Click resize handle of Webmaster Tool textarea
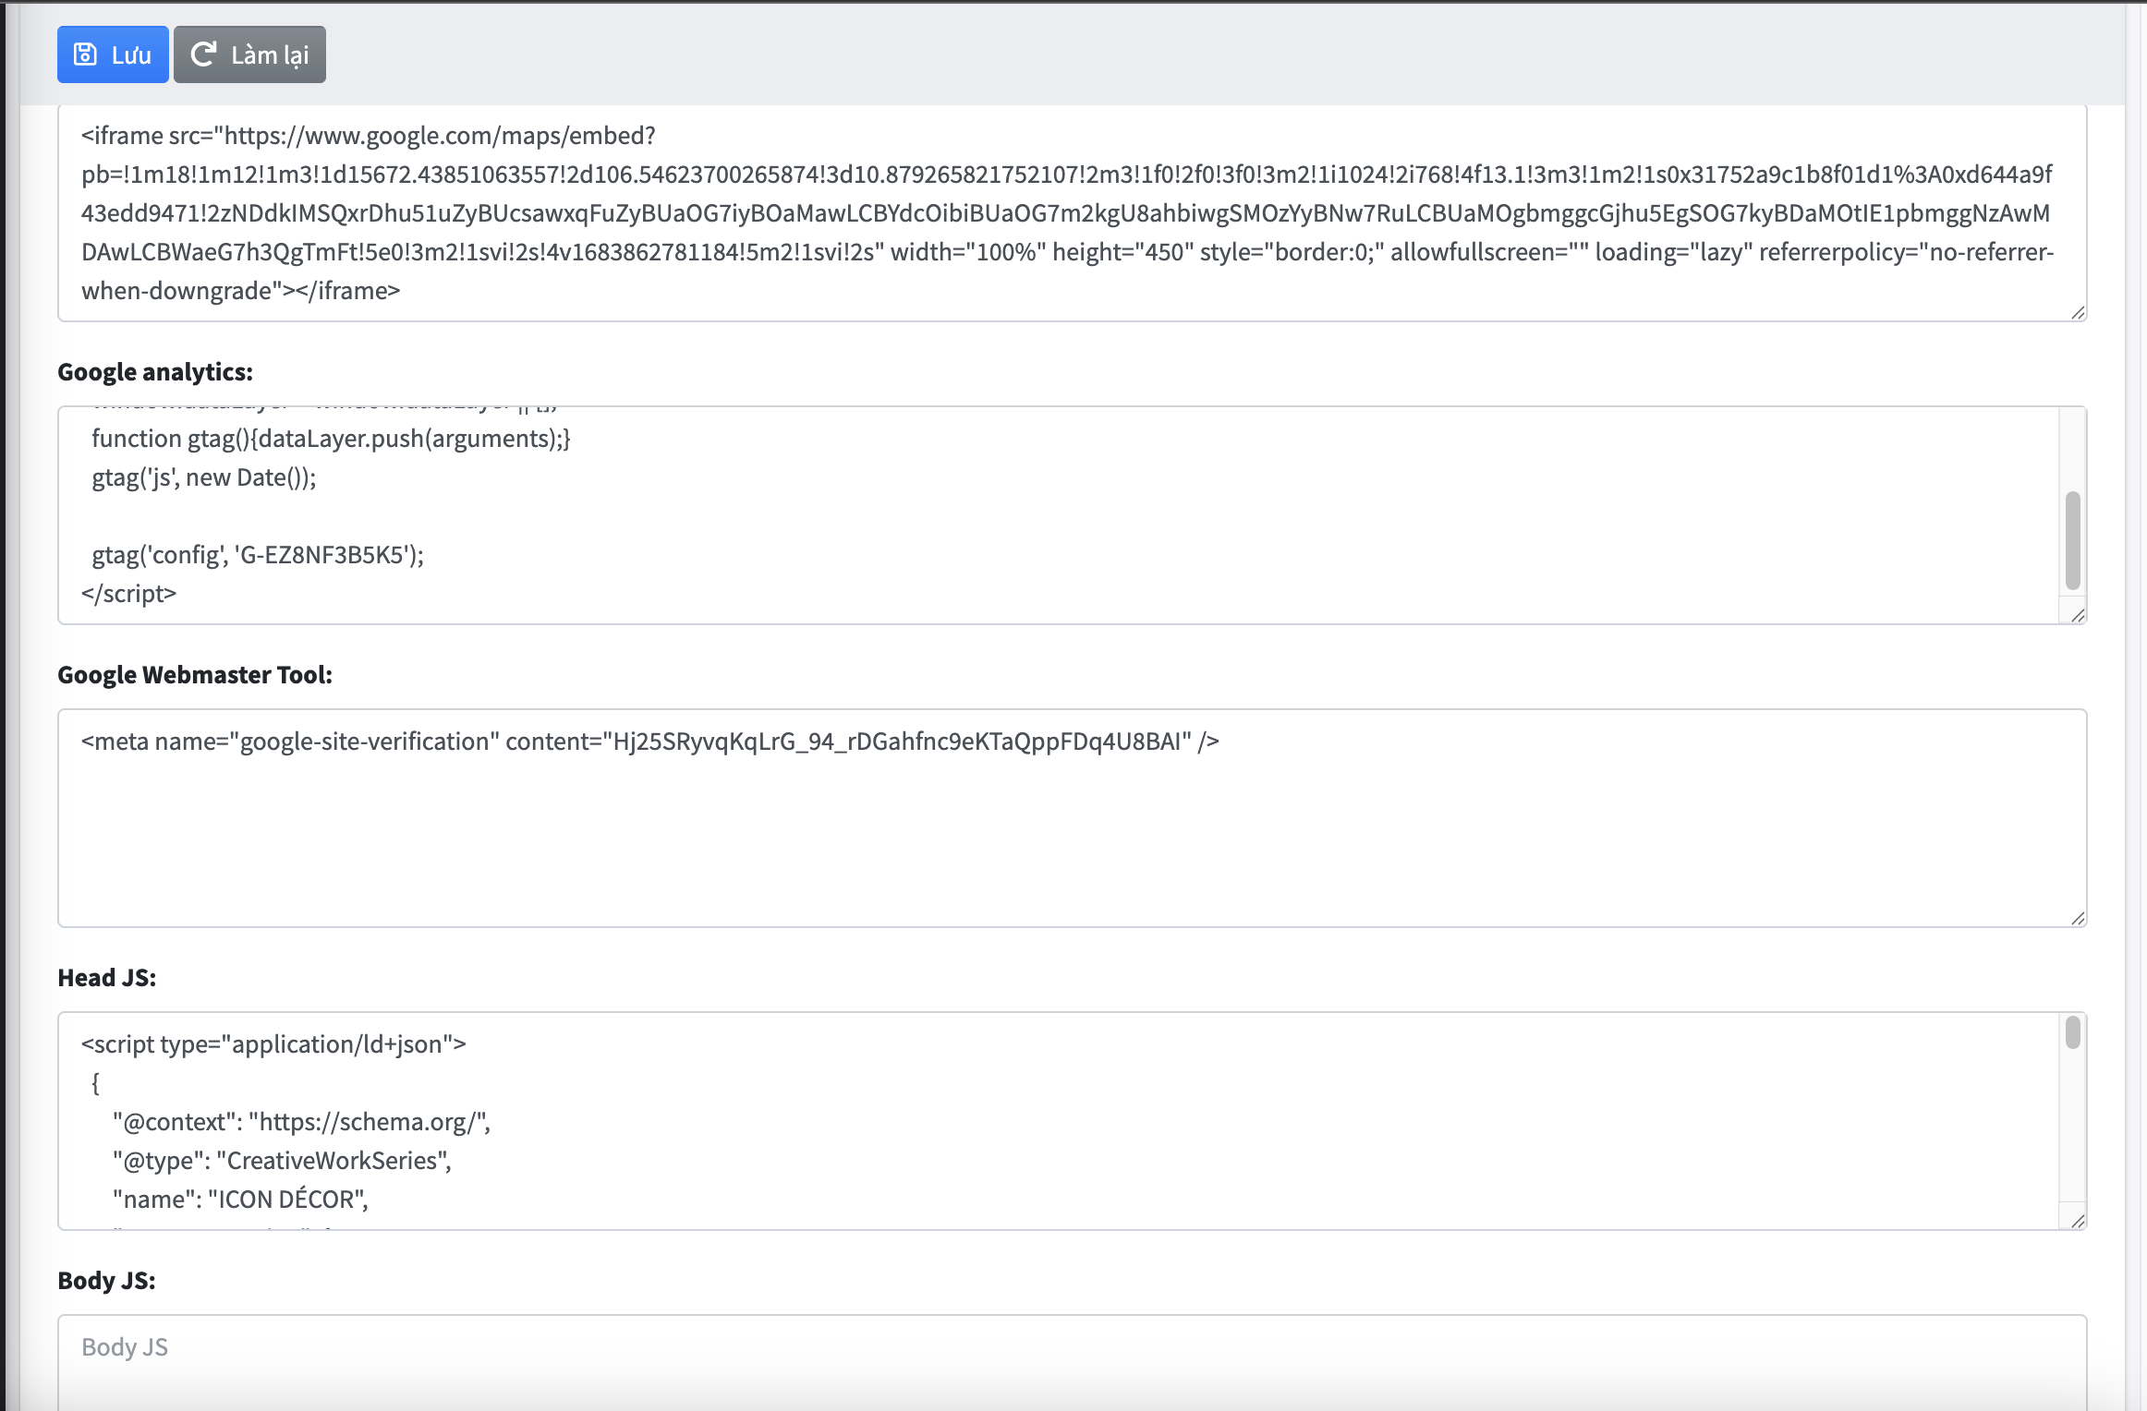 point(2078,918)
